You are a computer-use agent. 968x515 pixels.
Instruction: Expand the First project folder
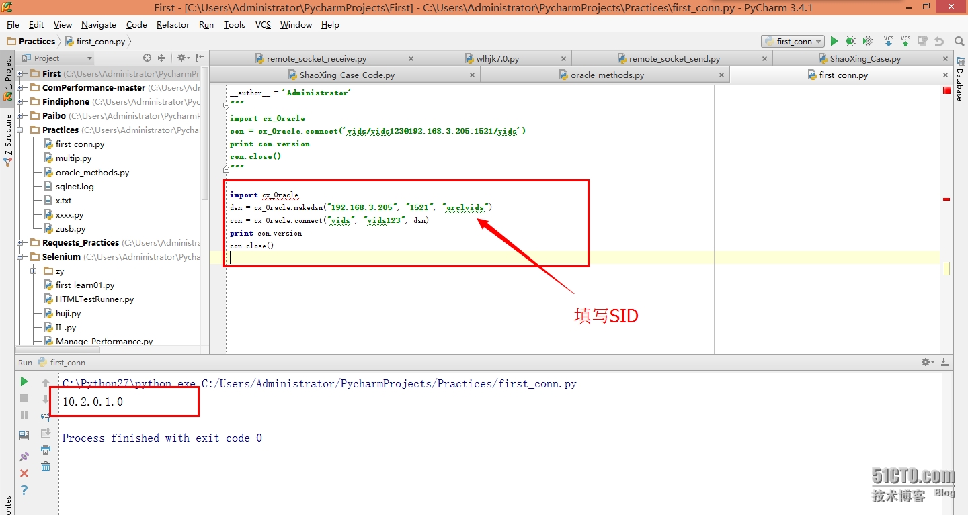20,73
